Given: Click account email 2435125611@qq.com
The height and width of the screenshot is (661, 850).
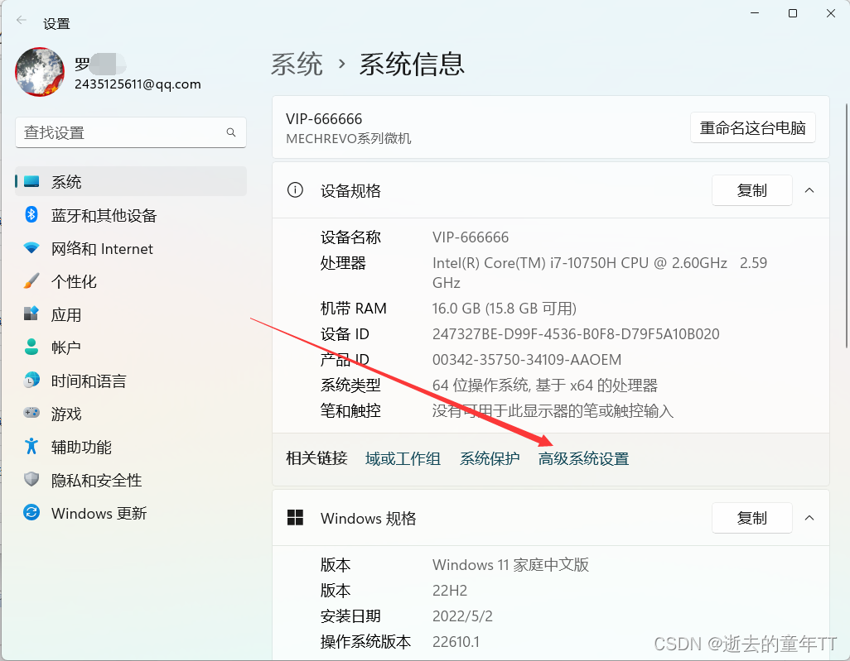Looking at the screenshot, I should [x=138, y=84].
